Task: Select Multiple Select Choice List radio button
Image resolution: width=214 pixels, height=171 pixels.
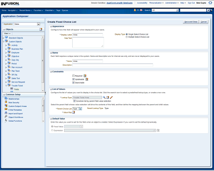Action: 127,37
